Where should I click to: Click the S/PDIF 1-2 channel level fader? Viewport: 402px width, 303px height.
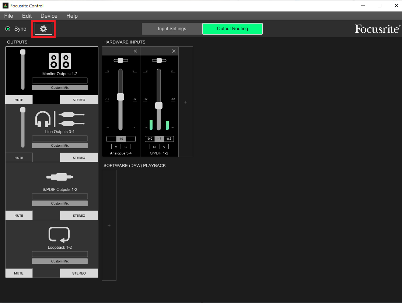(x=159, y=105)
